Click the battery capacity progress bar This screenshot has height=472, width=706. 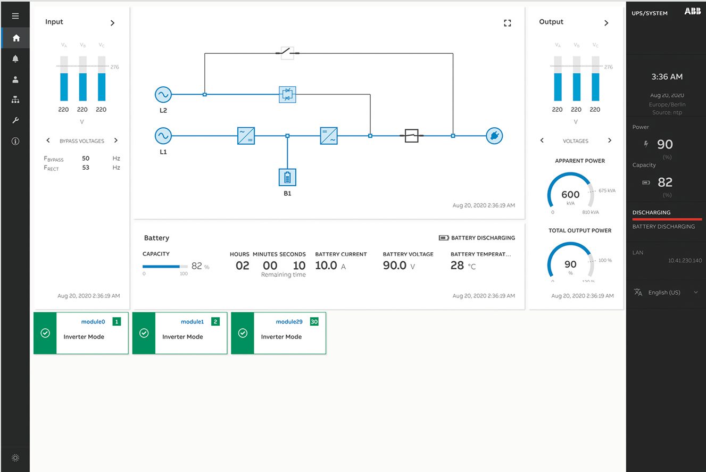point(165,266)
